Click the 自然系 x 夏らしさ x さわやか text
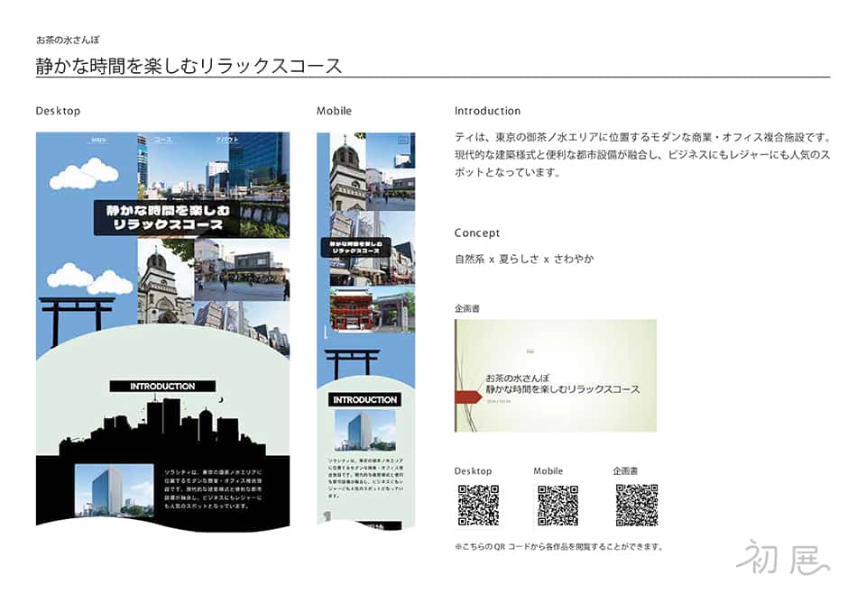The height and width of the screenshot is (611, 866). pyautogui.click(x=524, y=259)
